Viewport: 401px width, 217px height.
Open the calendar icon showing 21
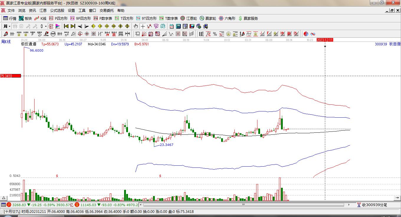tap(172, 26)
